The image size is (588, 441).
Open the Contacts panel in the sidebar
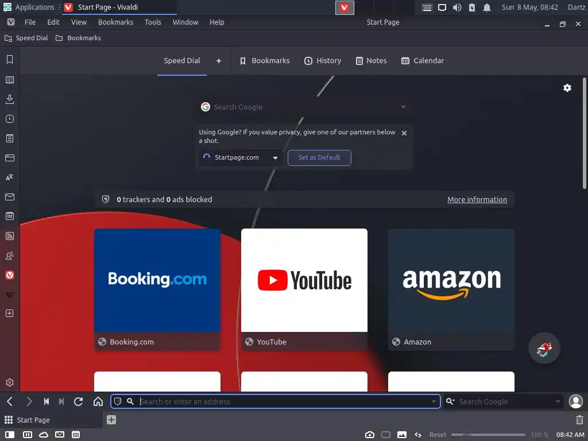(x=10, y=256)
